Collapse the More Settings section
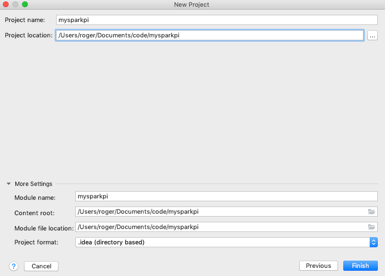385x276 pixels. click(9, 184)
